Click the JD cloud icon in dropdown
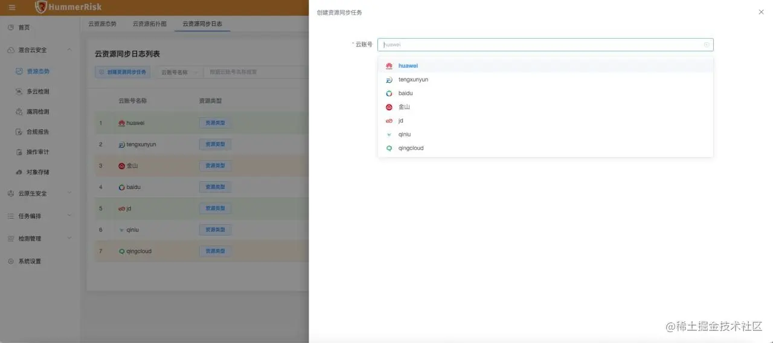773x343 pixels. point(389,121)
